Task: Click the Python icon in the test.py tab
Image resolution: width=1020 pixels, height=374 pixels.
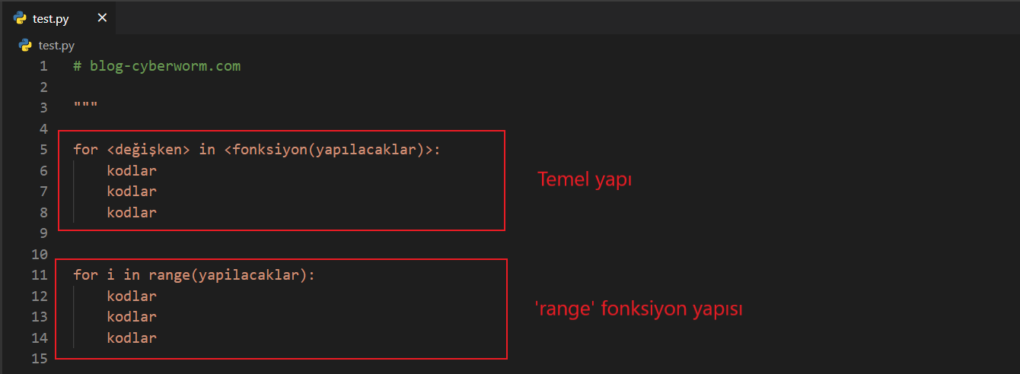Action: tap(21, 18)
